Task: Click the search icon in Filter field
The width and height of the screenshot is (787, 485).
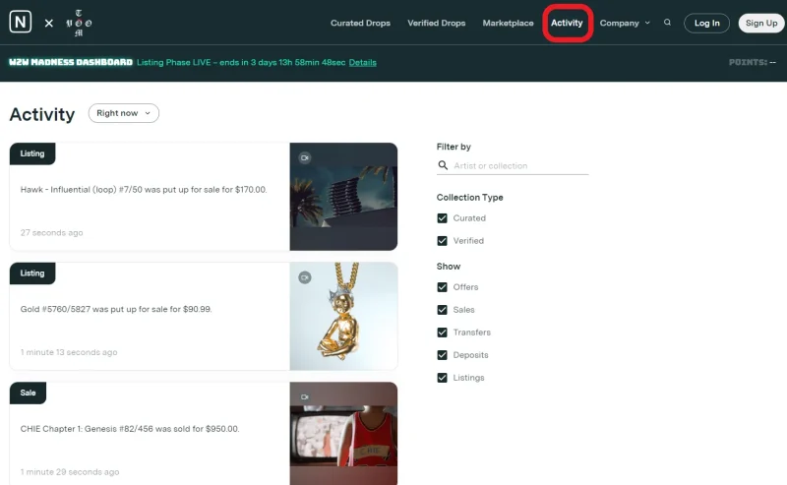Action: pos(443,166)
